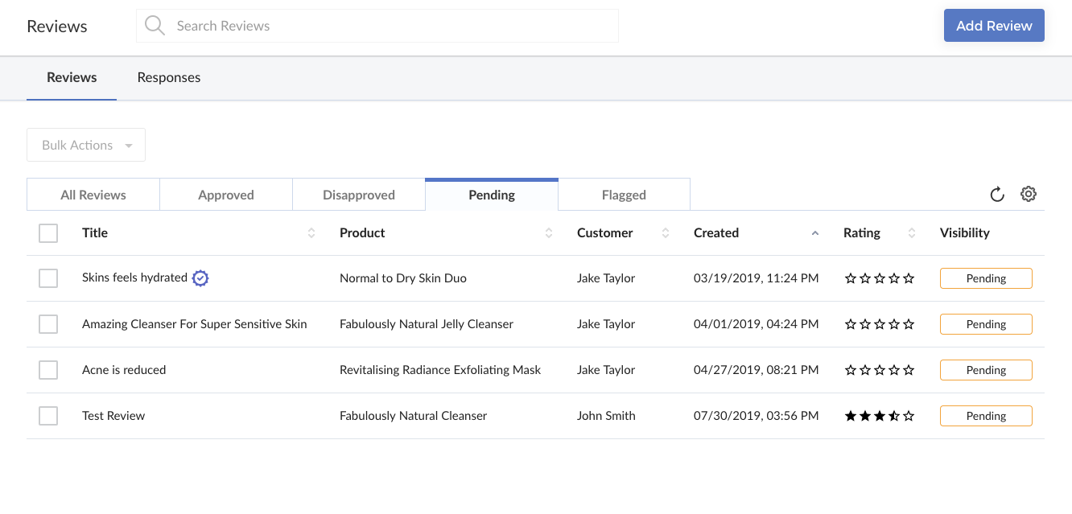
Task: Open the Skins feels hydrated review
Action: pyautogui.click(x=134, y=278)
